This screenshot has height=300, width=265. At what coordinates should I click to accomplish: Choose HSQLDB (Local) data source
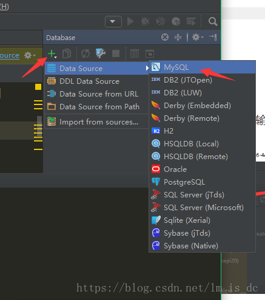[203, 144]
